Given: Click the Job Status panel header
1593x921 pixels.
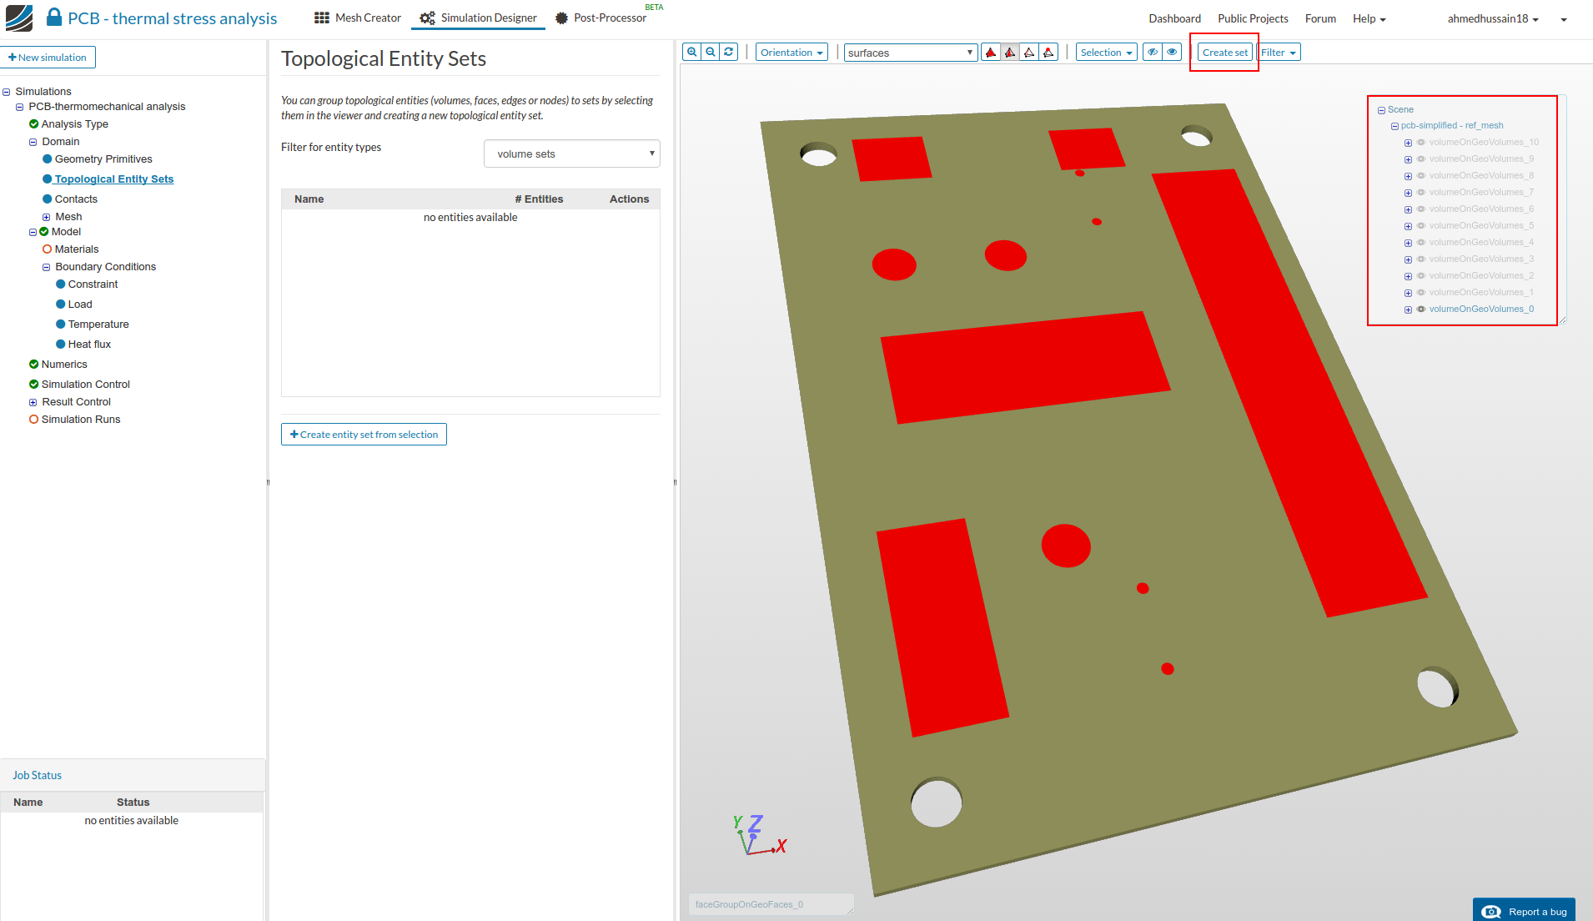Looking at the screenshot, I should (x=133, y=775).
